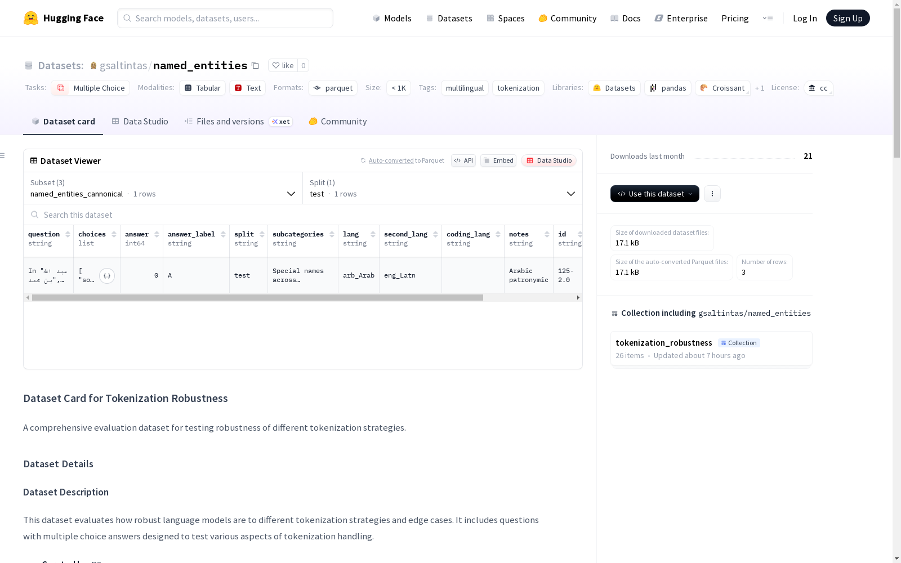The image size is (901, 563).
Task: Expand the Split test dropdown
Action: [443, 188]
